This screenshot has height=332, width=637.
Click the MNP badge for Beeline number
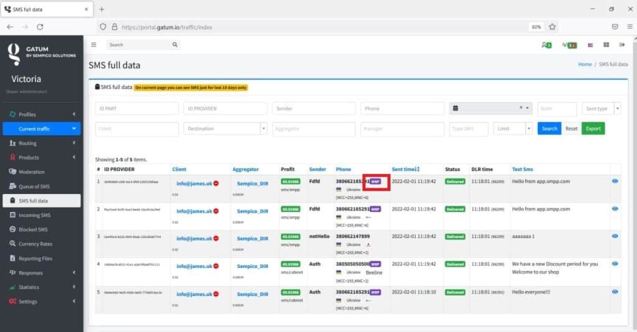pyautogui.click(x=375, y=264)
